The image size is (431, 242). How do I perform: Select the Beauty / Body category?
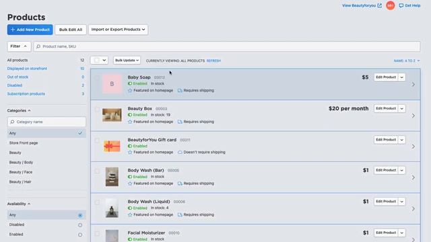[21, 163]
